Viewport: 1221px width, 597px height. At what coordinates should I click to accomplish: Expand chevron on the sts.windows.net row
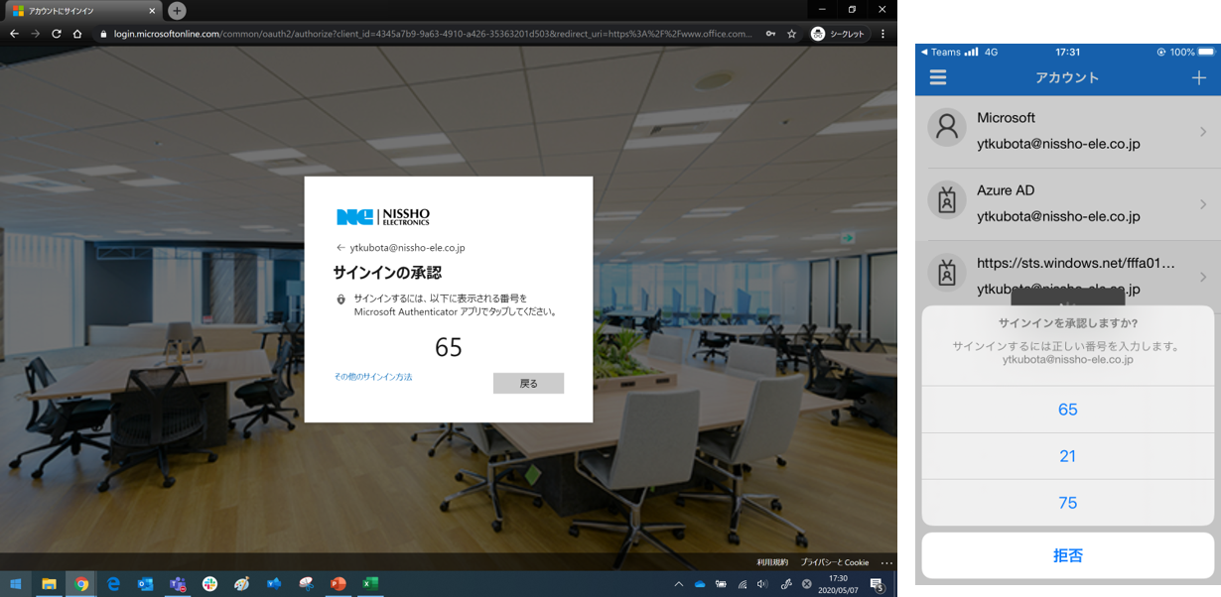coord(1203,277)
